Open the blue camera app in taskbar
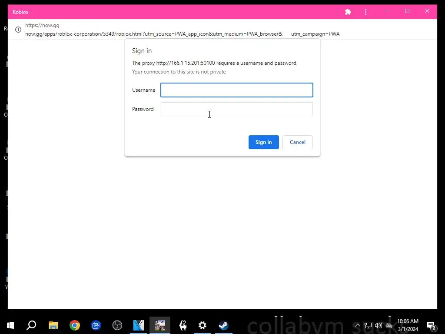This screenshot has width=445, height=334. tap(96, 325)
